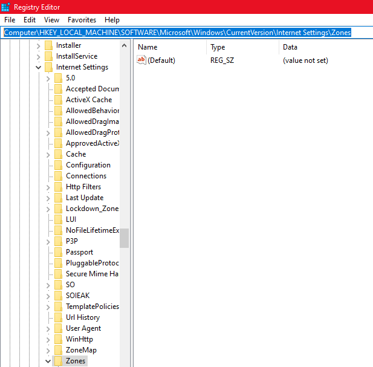
Task: Open the Favorites menu
Action: pyautogui.click(x=82, y=20)
